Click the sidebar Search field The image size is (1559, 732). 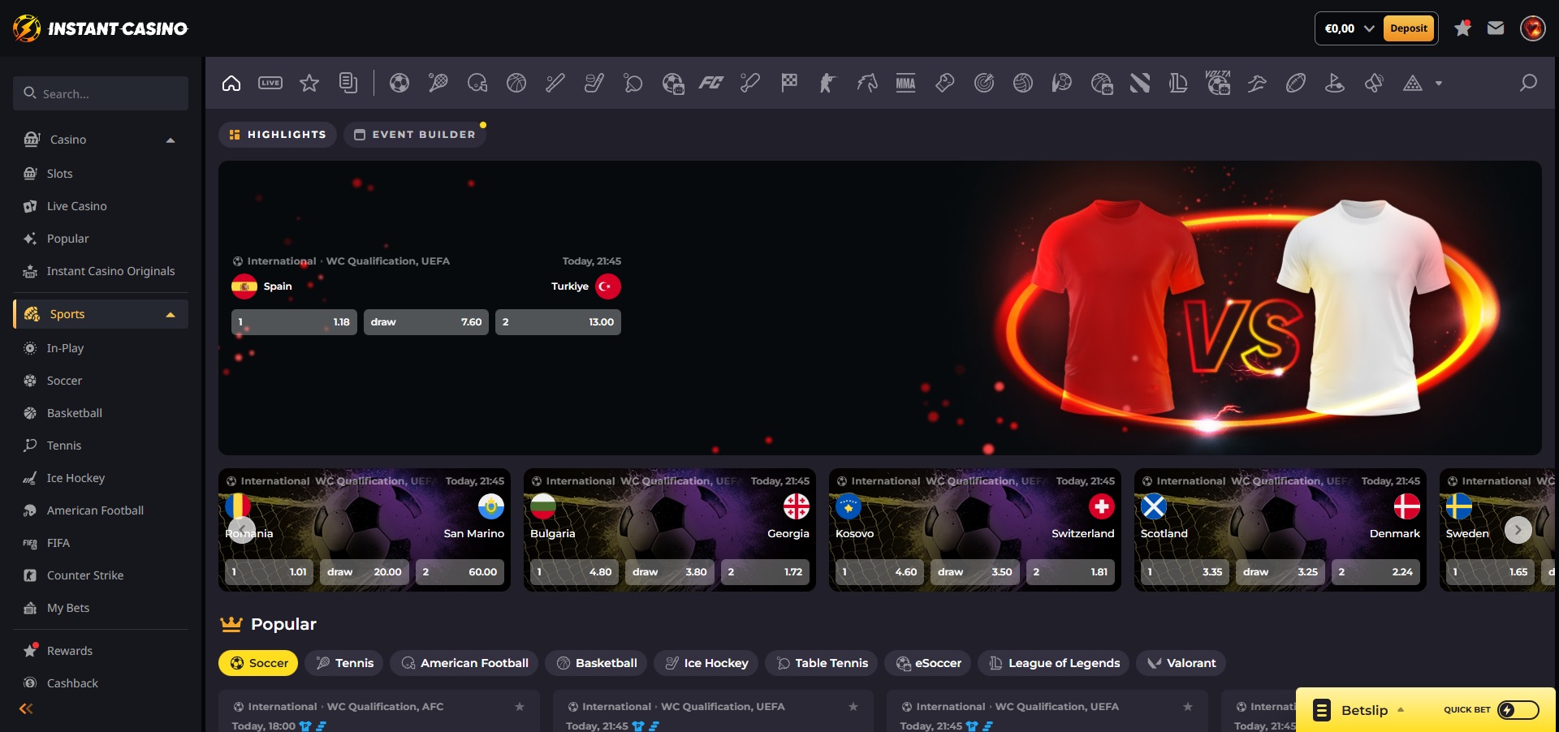(x=101, y=94)
